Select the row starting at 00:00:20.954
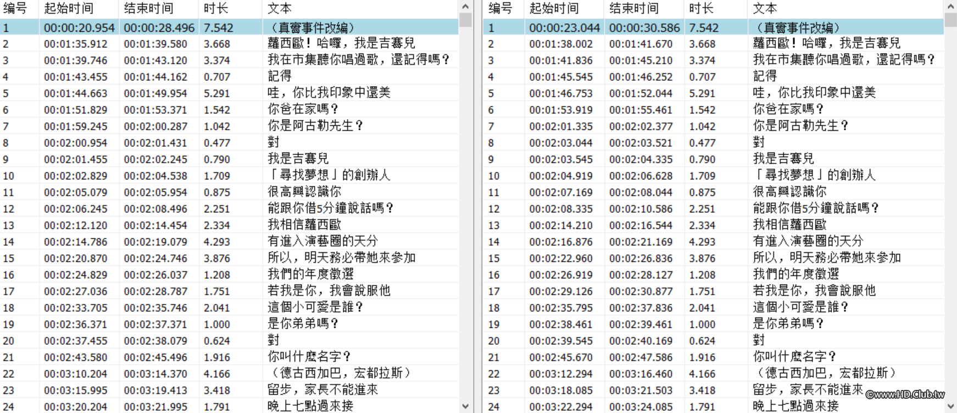Screen dimensions: 957x413 click(x=229, y=27)
